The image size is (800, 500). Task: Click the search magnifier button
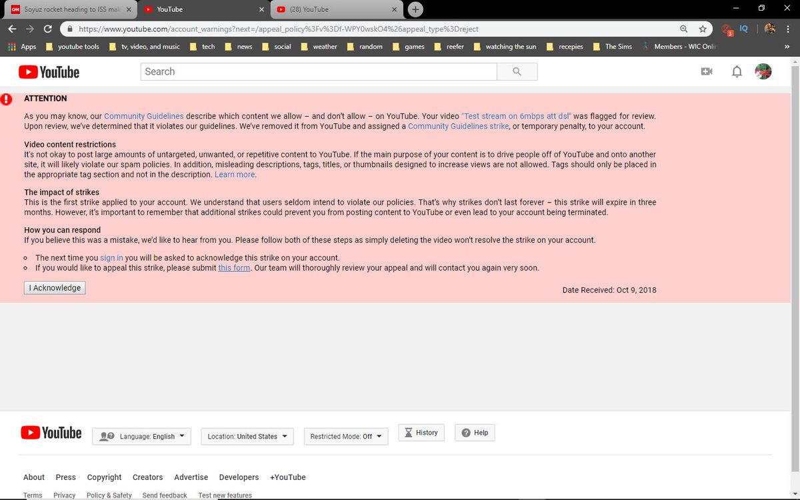click(517, 72)
